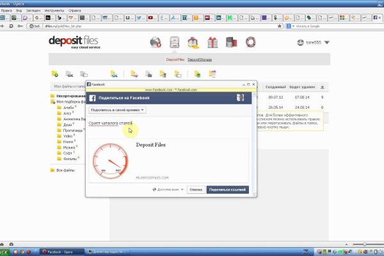Click the gift box icon in header
This screenshot has height=256, width=384.
point(212,43)
